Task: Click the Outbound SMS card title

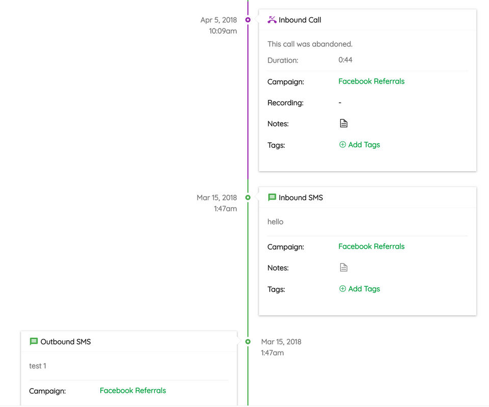Action: pyautogui.click(x=66, y=342)
